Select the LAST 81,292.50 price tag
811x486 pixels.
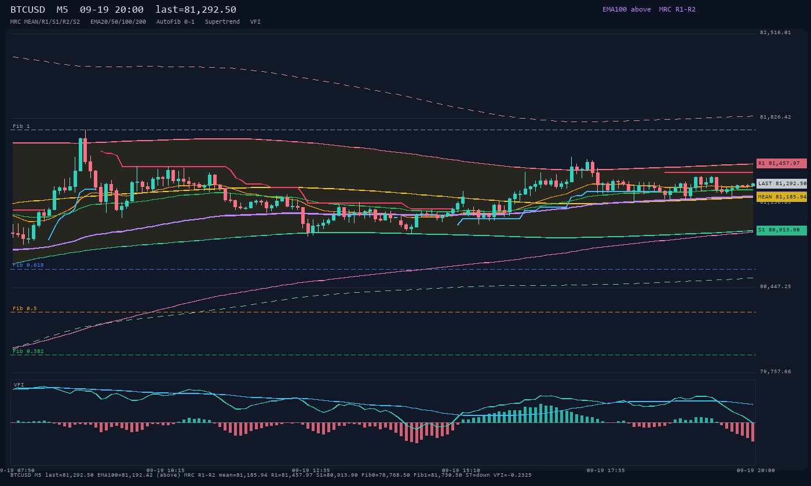(781, 183)
